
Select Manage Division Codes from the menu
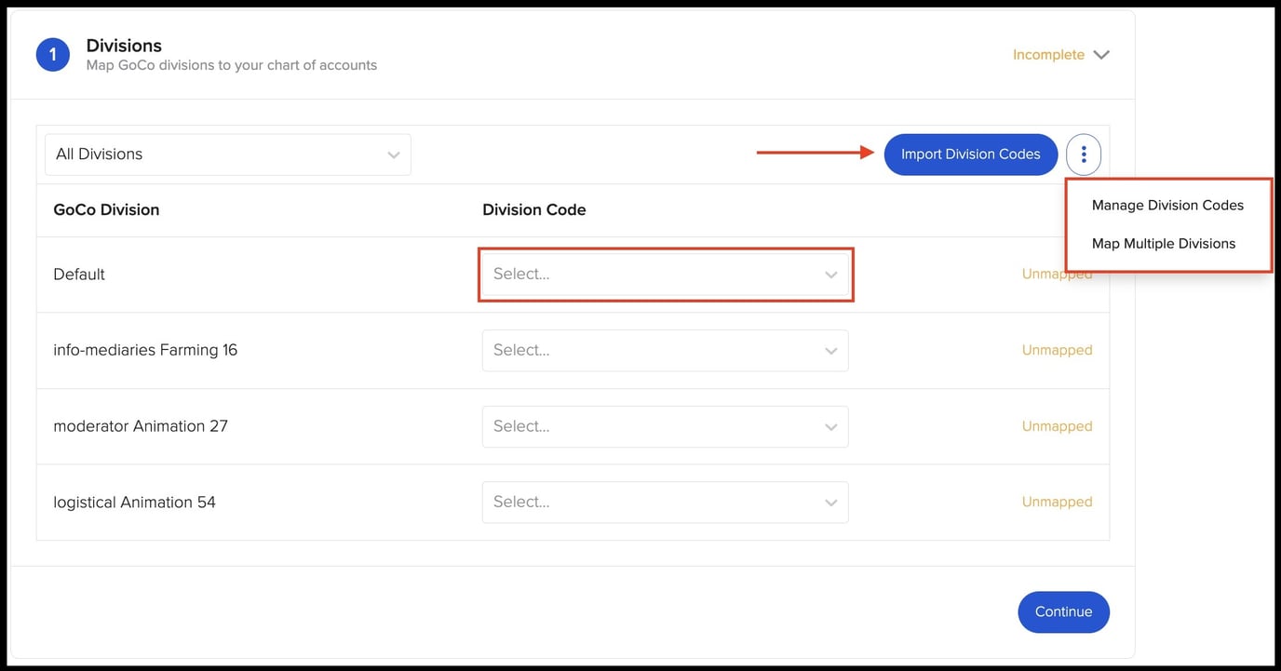click(1167, 205)
